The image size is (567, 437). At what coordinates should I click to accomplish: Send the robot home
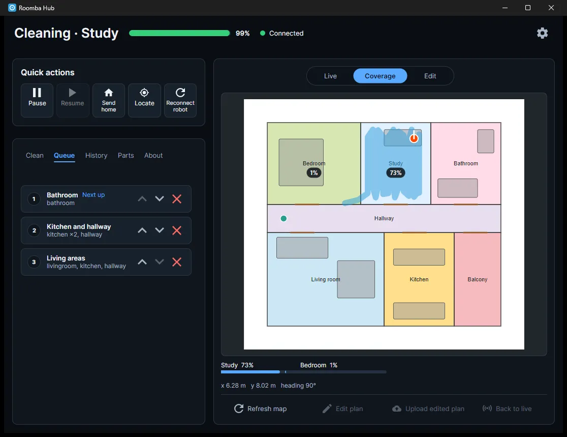109,100
